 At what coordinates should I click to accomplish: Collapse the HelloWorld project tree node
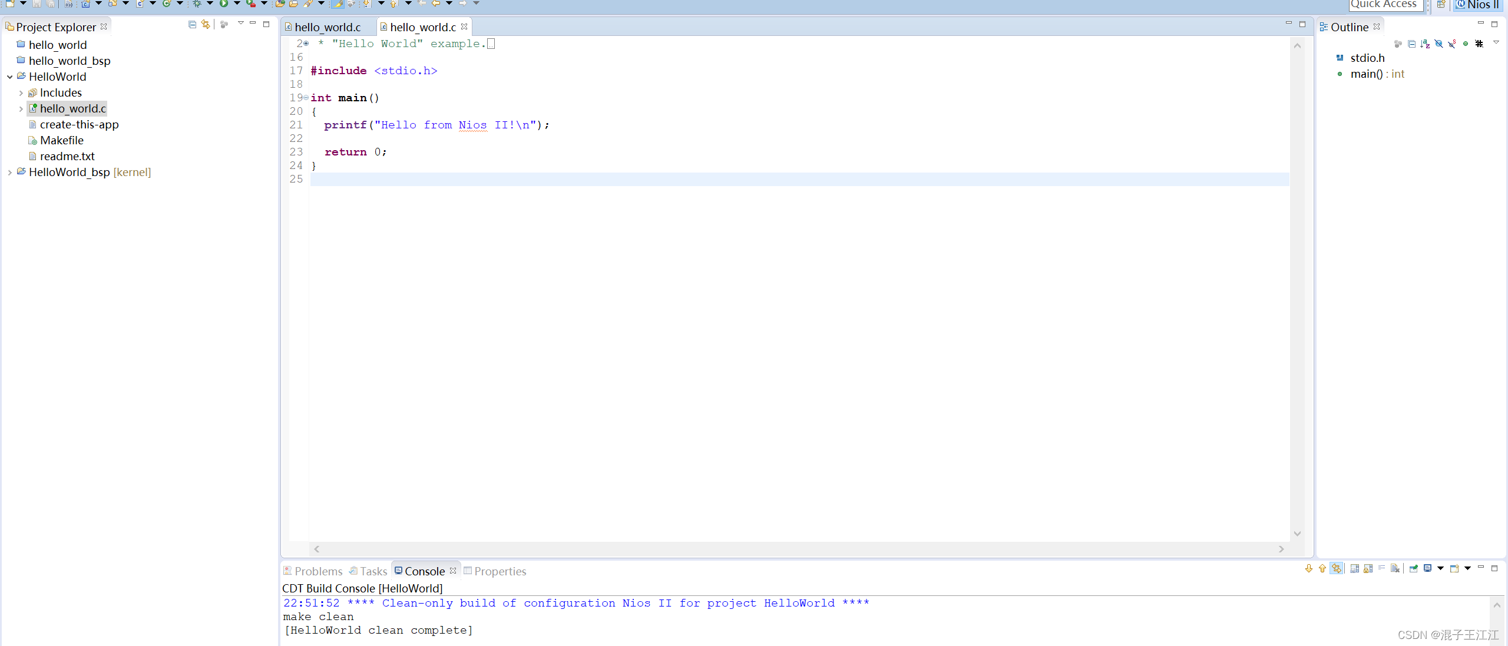tap(10, 77)
